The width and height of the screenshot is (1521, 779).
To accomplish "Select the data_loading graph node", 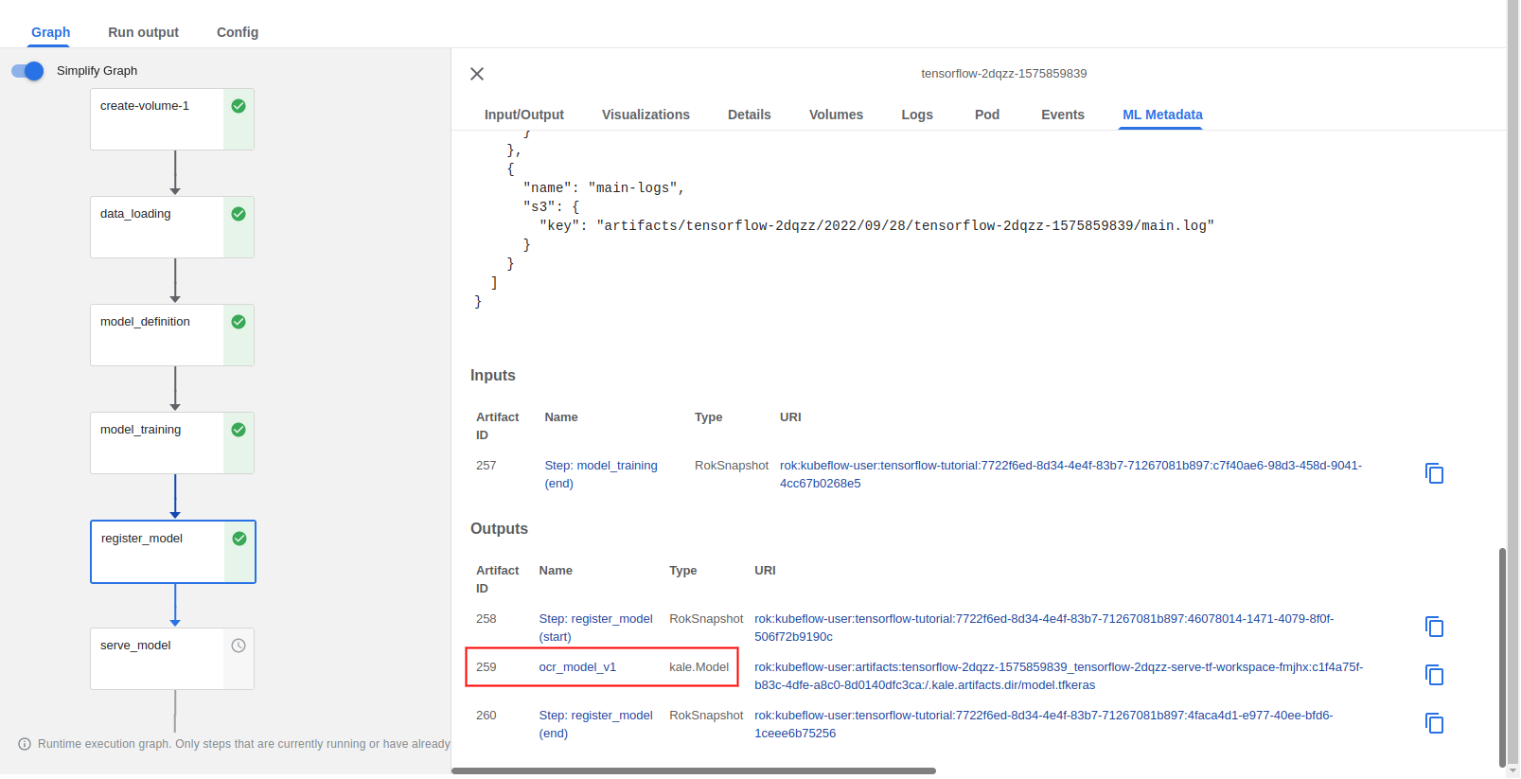I will (172, 227).
